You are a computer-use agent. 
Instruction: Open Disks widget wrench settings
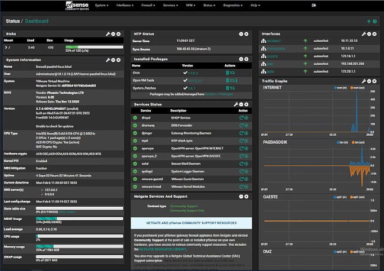click(x=108, y=34)
